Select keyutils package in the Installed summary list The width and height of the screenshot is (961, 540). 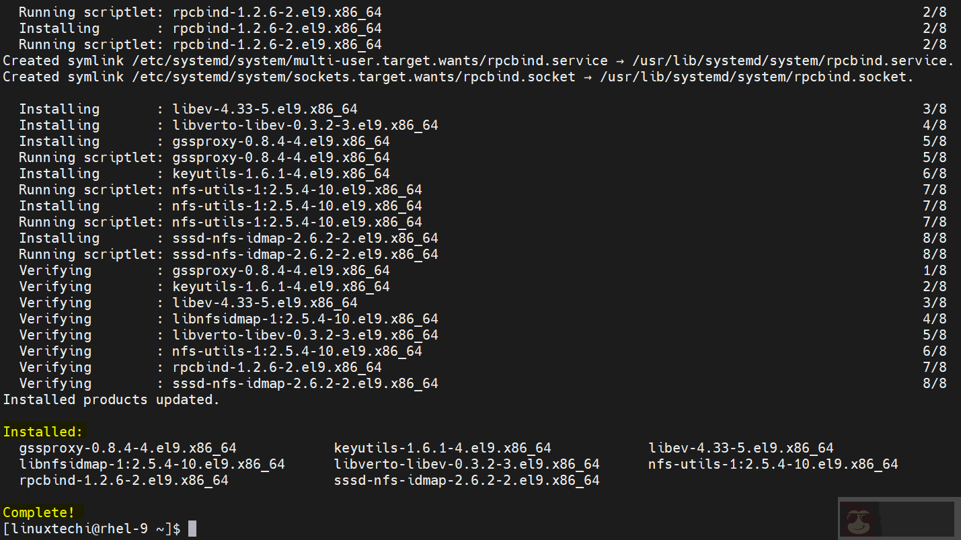tap(443, 448)
